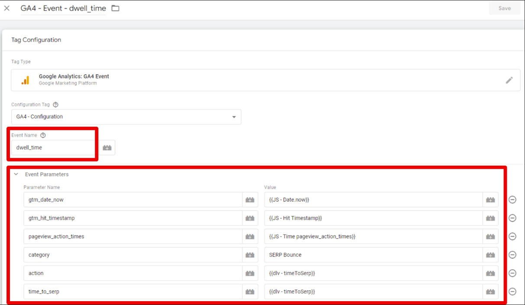Insert variable for time_to_serp row value
Viewport: 525px width, 305px height.
point(490,292)
